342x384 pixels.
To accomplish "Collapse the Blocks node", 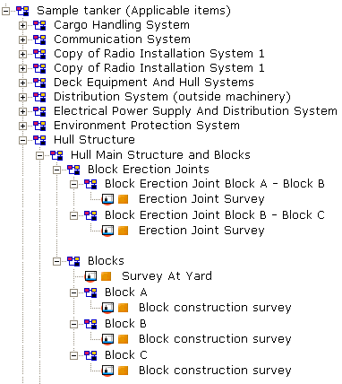I will click(56, 262).
